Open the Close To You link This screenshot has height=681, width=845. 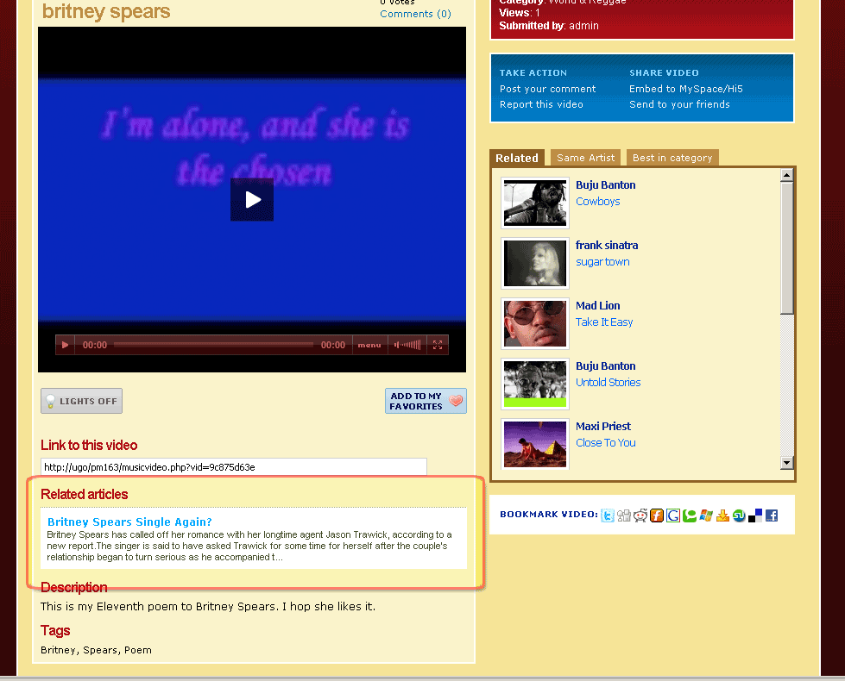point(606,442)
